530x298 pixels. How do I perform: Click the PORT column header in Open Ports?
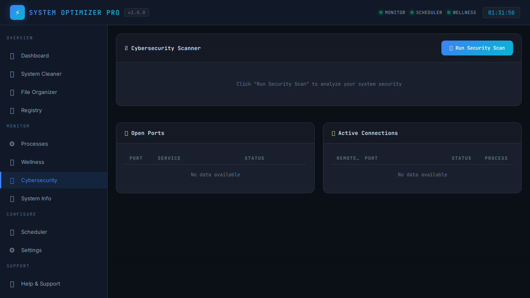click(x=136, y=158)
